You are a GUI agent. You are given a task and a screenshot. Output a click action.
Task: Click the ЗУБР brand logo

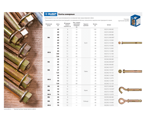pos(50,14)
